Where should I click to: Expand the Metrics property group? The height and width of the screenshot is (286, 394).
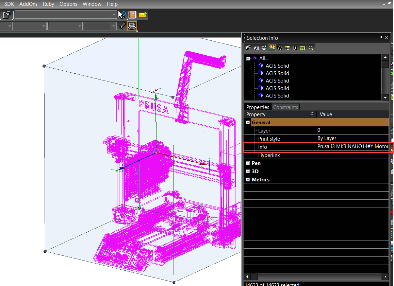tap(248, 179)
